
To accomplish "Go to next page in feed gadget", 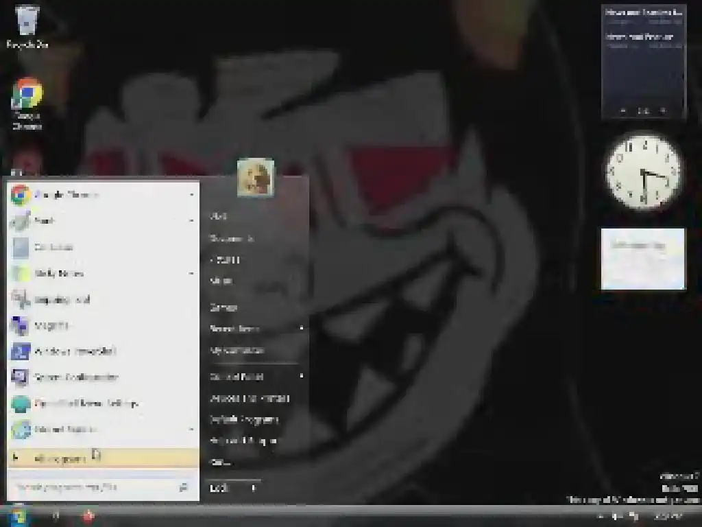I will (x=664, y=110).
